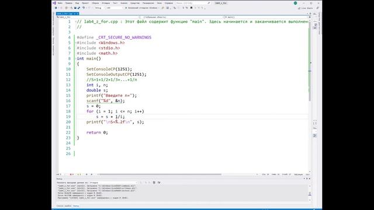
Task: Close the Output panel
Action: [x=310, y=178]
